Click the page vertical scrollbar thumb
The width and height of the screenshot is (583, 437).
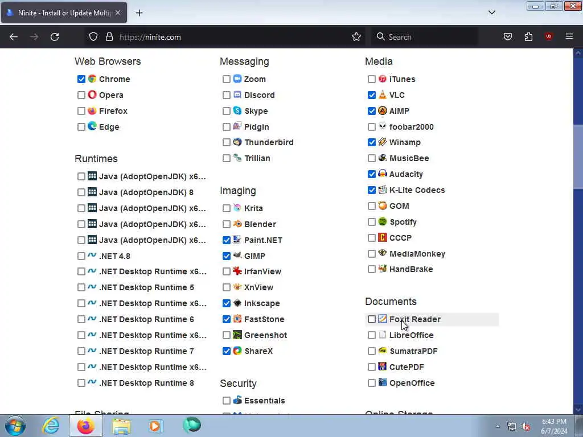(578, 156)
